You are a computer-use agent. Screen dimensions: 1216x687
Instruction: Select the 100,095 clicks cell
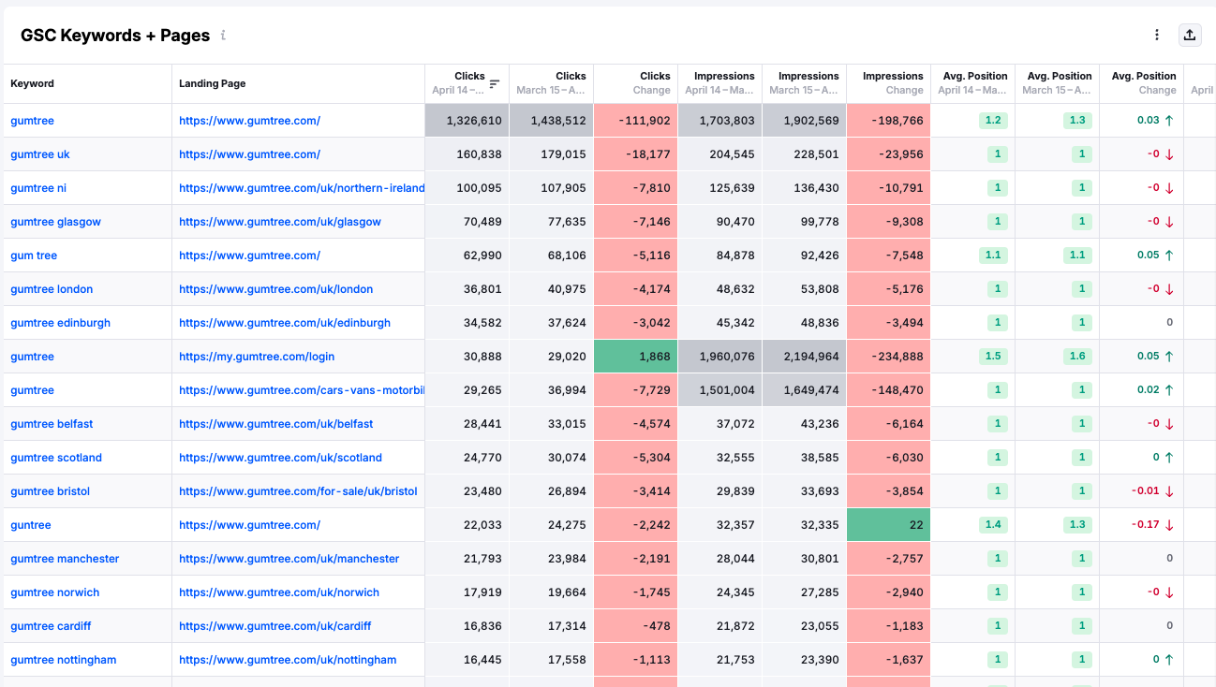(467, 188)
